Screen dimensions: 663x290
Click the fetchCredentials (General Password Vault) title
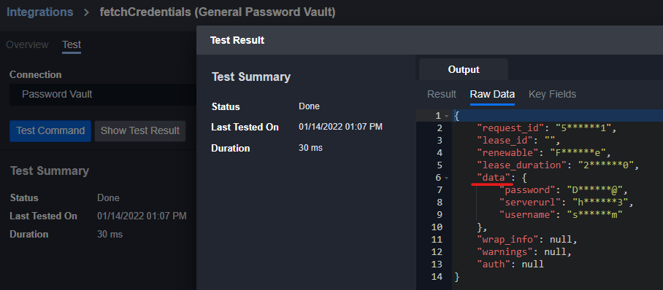pyautogui.click(x=218, y=12)
